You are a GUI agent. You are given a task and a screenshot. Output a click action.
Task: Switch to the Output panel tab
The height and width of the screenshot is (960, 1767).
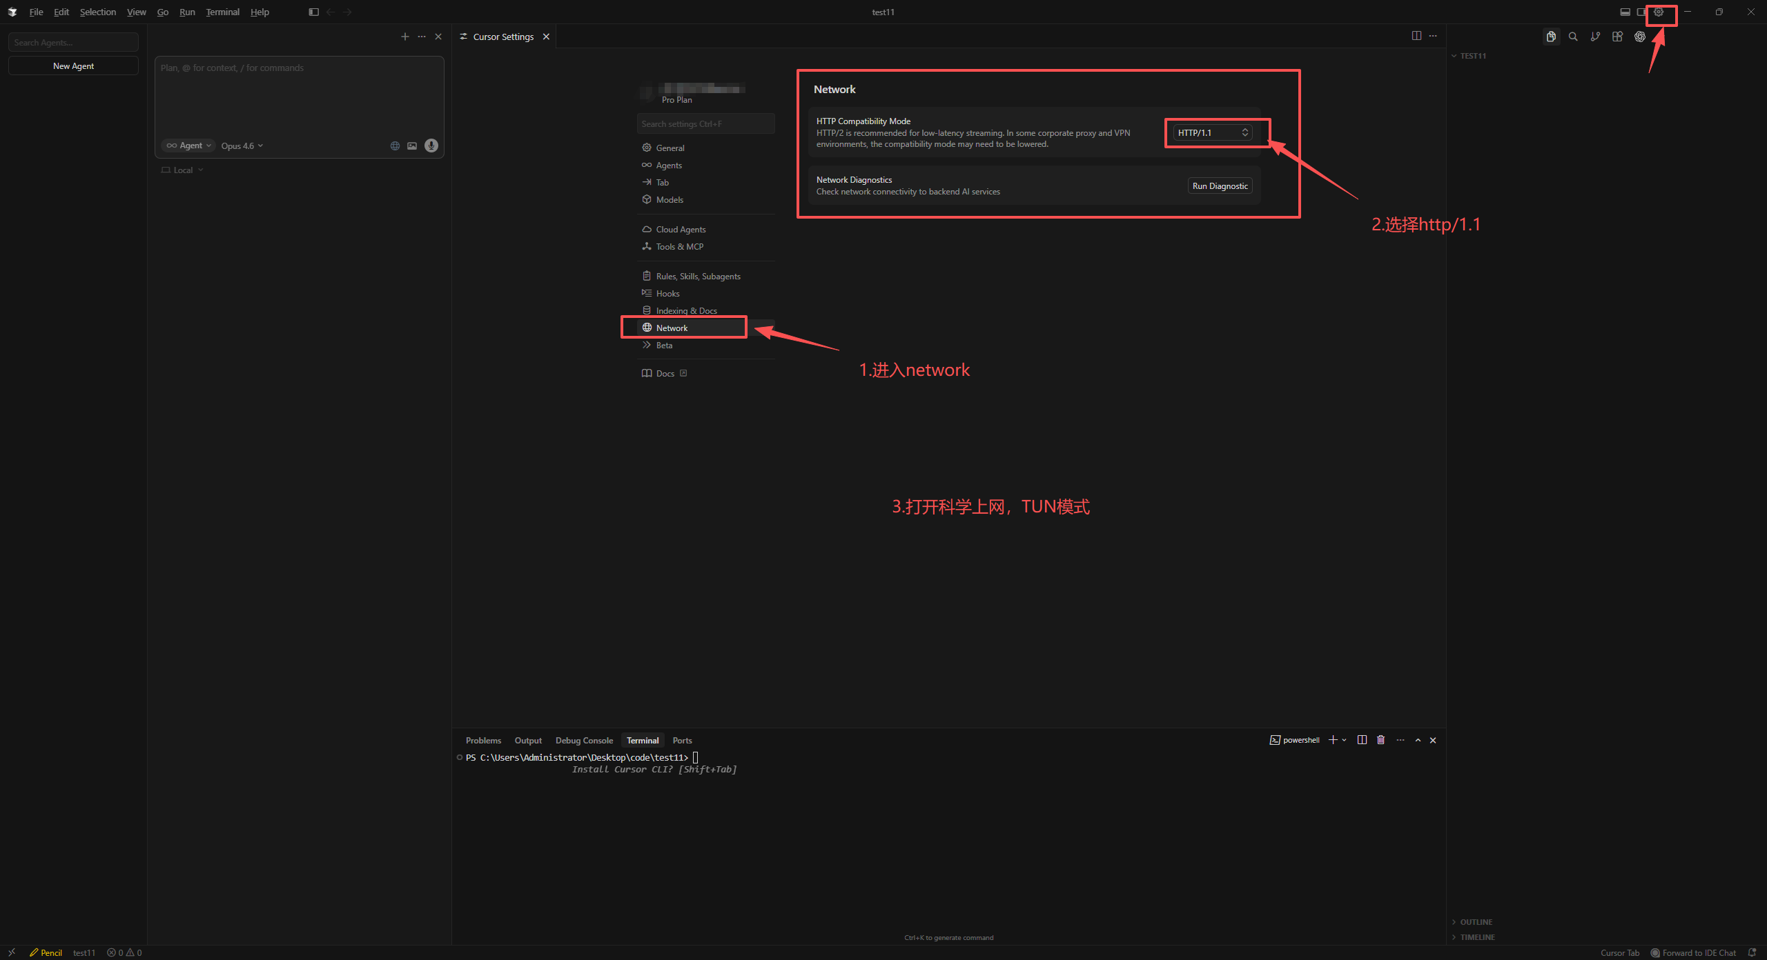tap(528, 740)
